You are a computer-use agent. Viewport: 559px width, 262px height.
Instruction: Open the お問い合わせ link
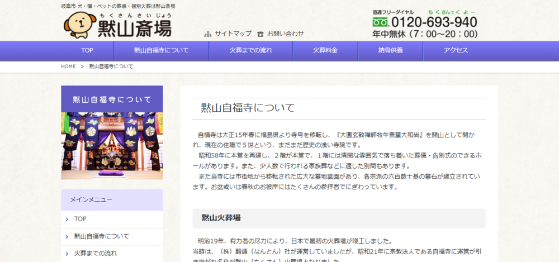point(286,34)
